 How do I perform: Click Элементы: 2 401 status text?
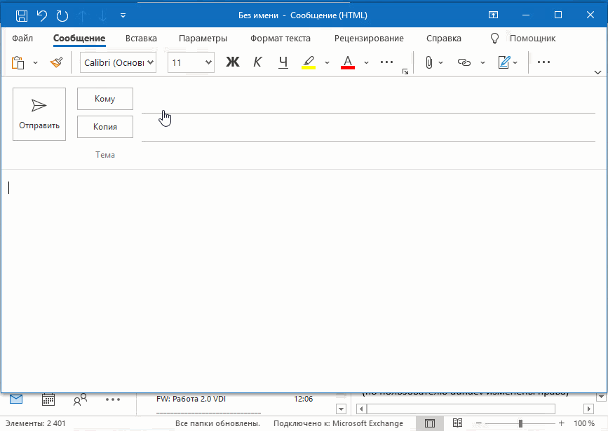(x=36, y=423)
